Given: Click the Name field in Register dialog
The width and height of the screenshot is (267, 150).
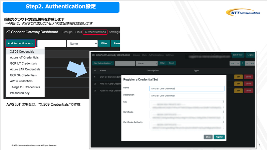Looking at the screenshot, I should click(187, 89).
